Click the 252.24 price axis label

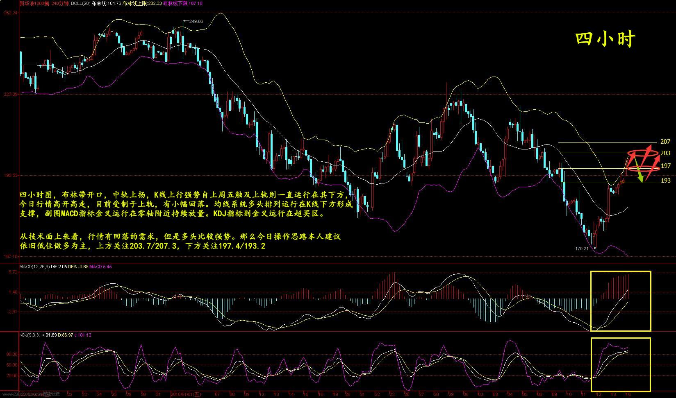click(10, 13)
